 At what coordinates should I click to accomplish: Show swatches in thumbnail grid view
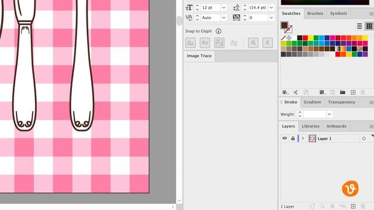(369, 26)
